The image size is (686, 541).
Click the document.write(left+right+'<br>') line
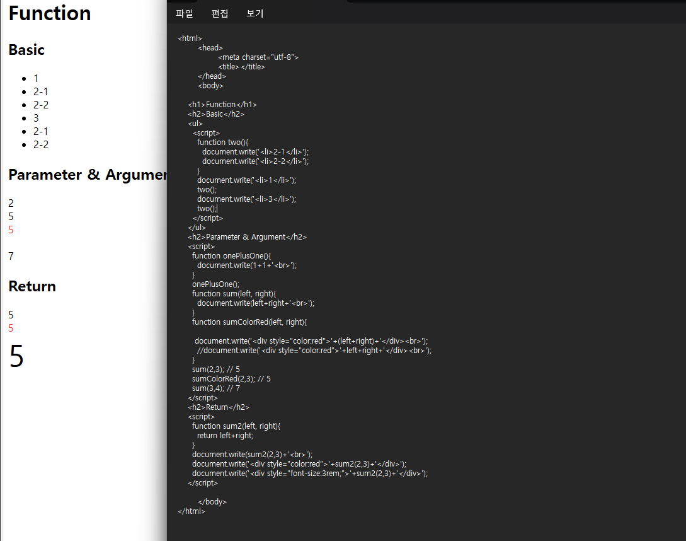click(256, 303)
